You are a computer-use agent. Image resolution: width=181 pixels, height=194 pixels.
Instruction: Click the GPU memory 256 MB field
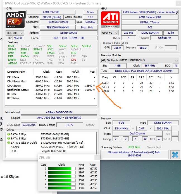128,33
